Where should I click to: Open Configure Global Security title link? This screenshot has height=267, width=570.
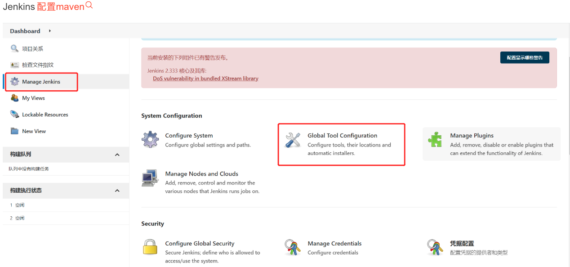[x=200, y=243]
